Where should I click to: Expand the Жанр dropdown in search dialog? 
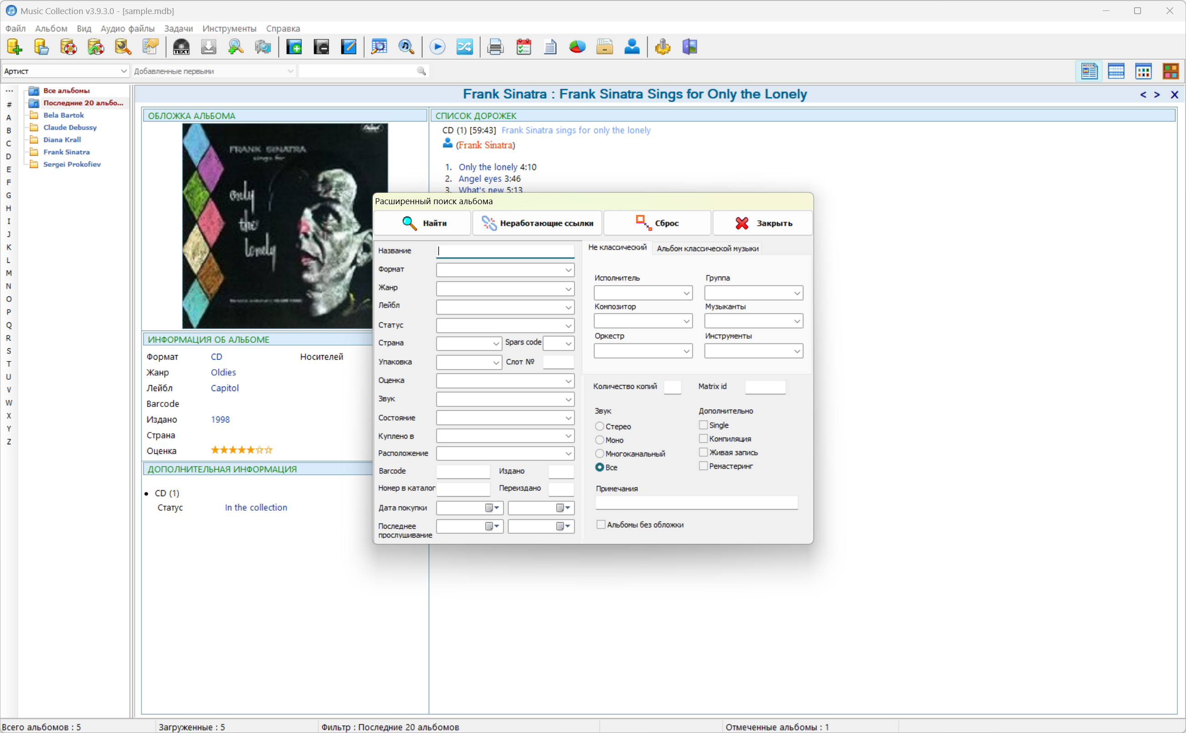[x=568, y=289]
